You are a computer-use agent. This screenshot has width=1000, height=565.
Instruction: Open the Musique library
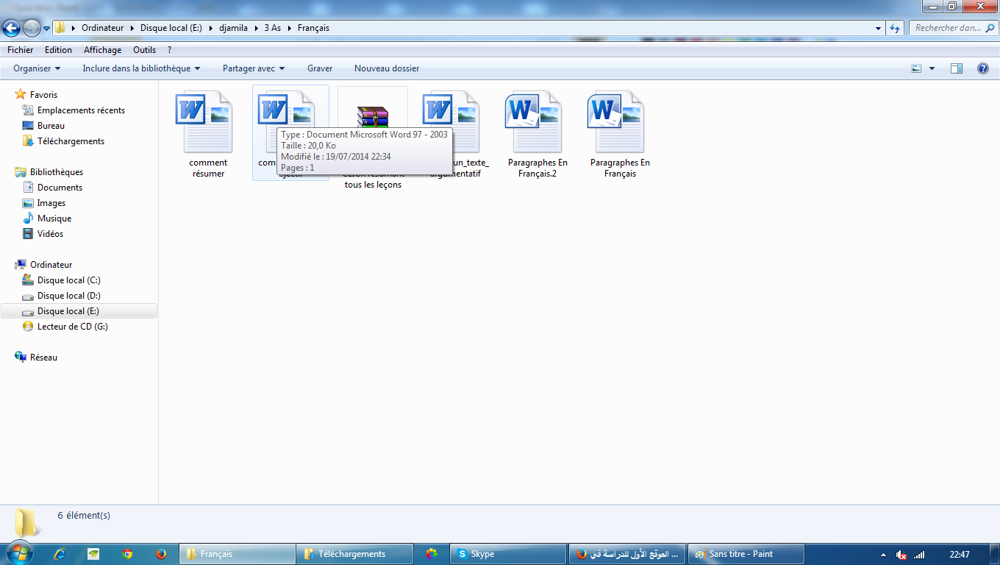(x=54, y=218)
